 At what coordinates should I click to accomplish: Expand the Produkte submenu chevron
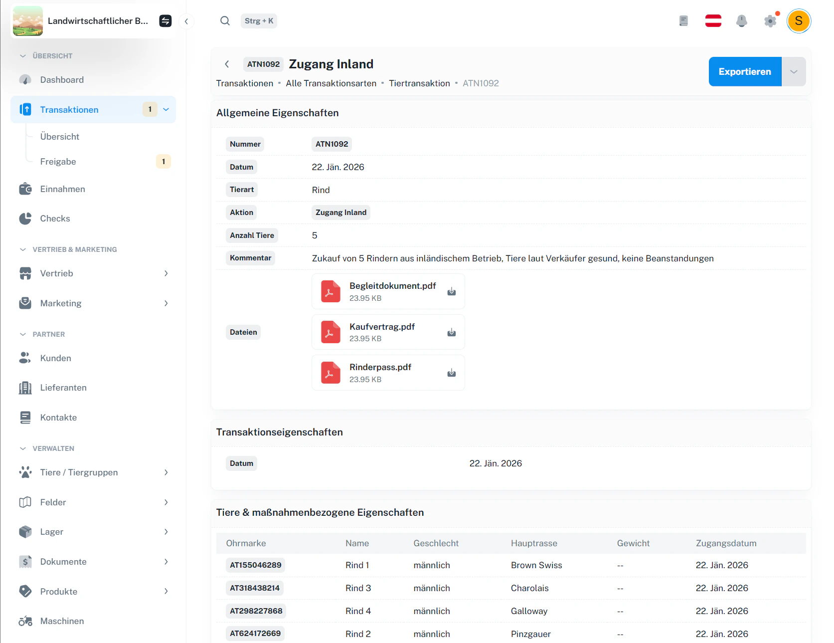(166, 591)
